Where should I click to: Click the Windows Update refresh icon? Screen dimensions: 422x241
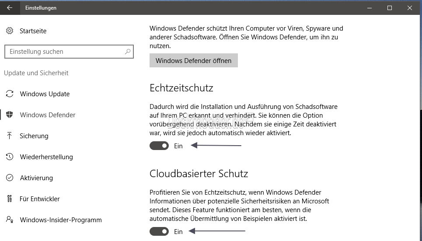coord(10,94)
